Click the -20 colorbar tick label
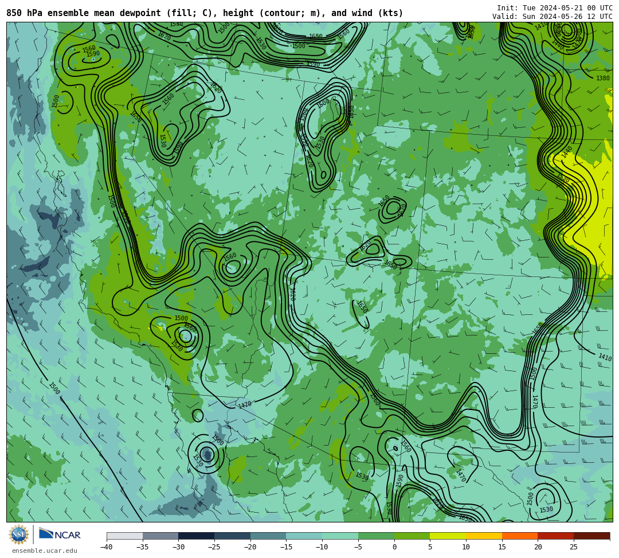The height and width of the screenshot is (558, 619). tap(250, 547)
